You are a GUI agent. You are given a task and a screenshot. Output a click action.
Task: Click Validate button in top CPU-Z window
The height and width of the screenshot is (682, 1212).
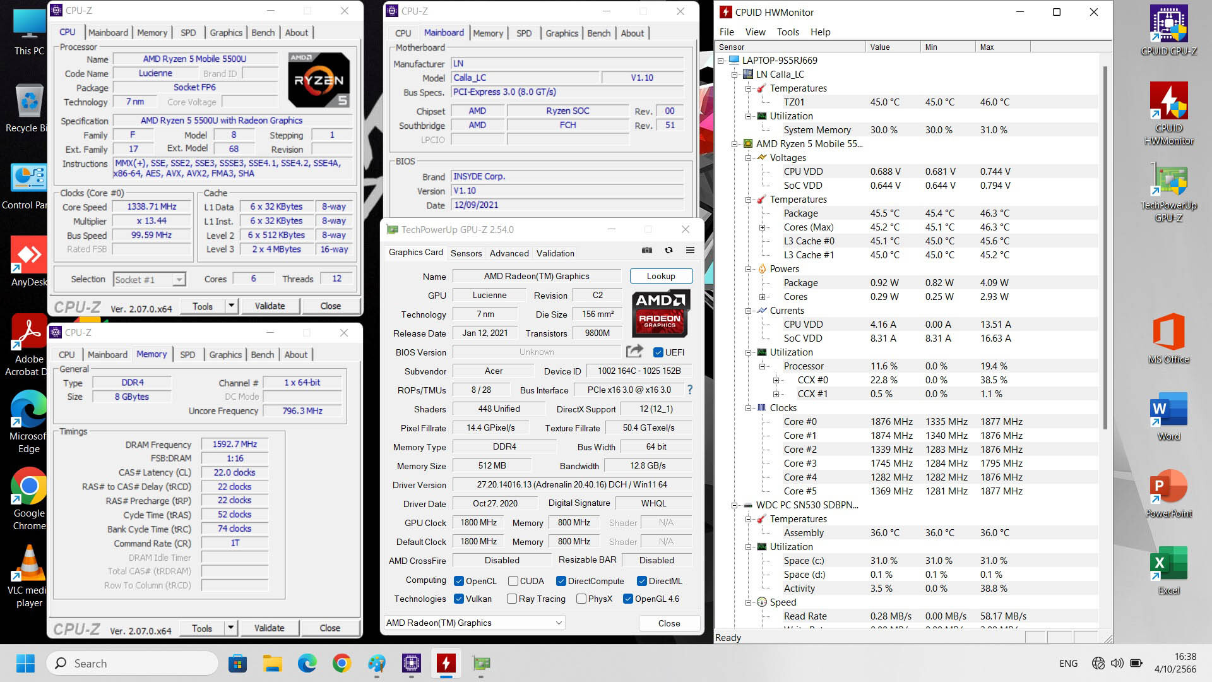(x=270, y=306)
